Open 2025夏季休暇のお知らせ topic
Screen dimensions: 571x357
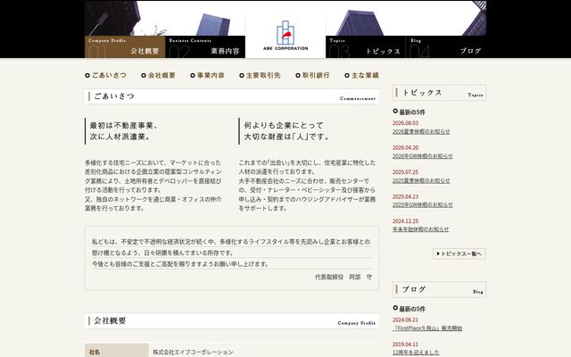coord(421,180)
